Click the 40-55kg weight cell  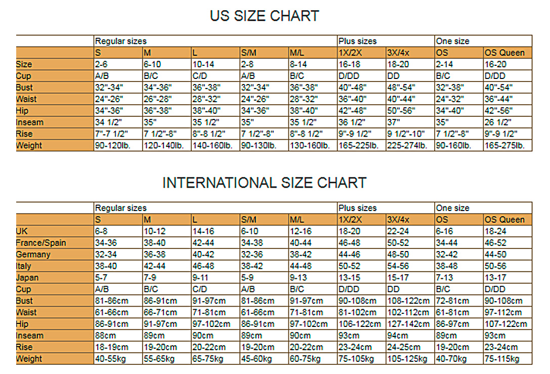111,359
